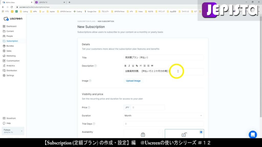Select the locked availability option card
This screenshot has height=147, width=262.
143,134
